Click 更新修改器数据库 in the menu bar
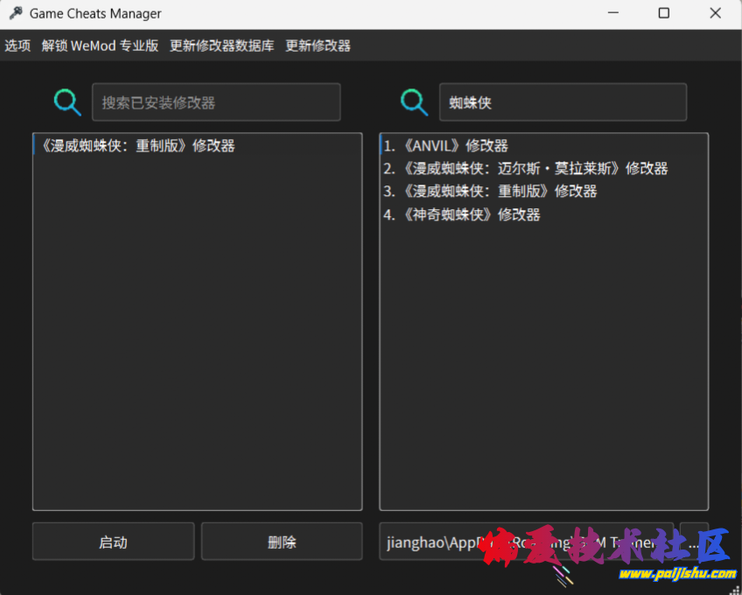 [x=221, y=45]
